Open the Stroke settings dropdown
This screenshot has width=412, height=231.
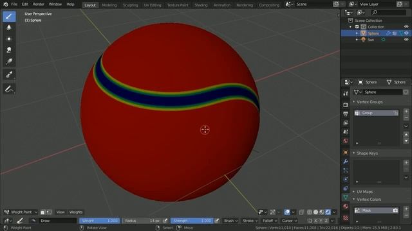point(250,221)
